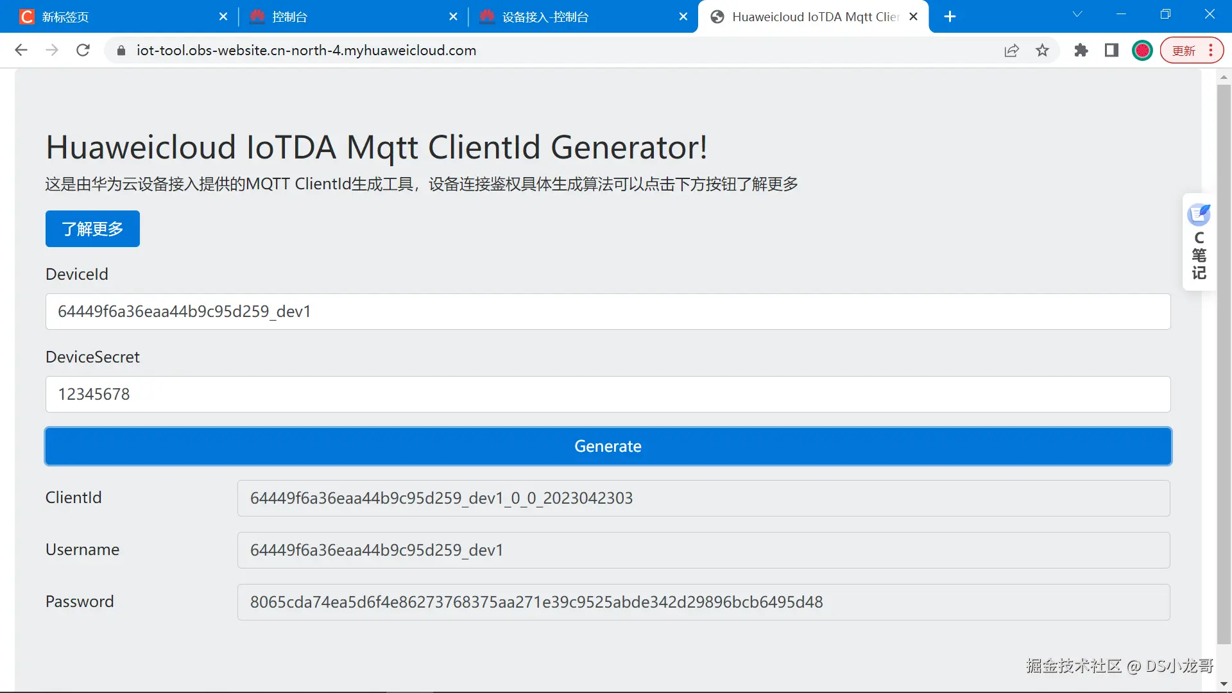Reload the current page
This screenshot has height=693, width=1232.
83,50
